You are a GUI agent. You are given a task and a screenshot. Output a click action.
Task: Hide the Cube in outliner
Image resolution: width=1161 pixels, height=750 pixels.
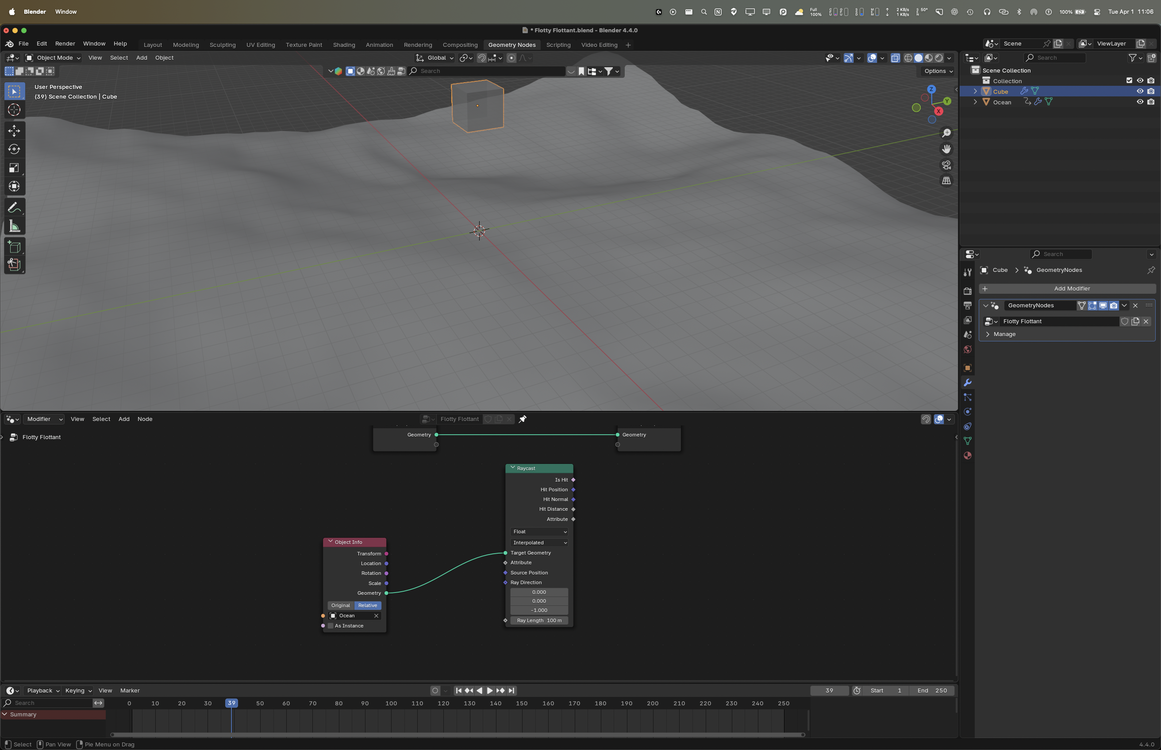click(x=1140, y=92)
